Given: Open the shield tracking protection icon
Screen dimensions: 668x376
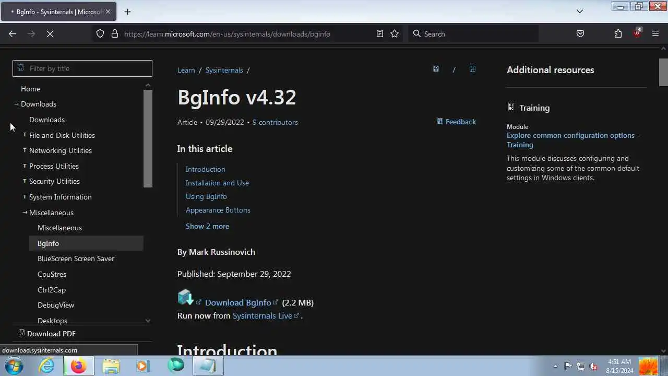Looking at the screenshot, I should tap(100, 33).
